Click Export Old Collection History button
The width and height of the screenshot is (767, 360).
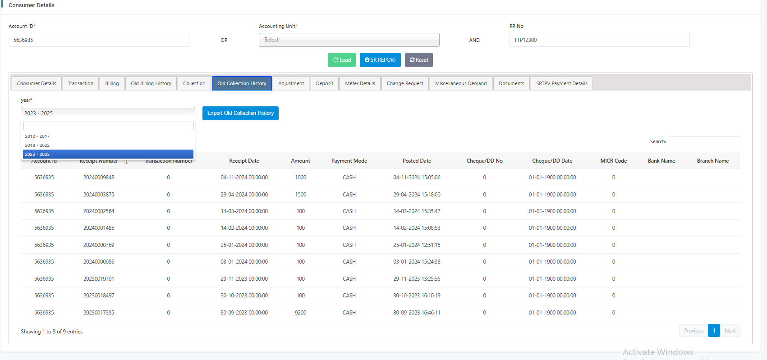click(240, 113)
